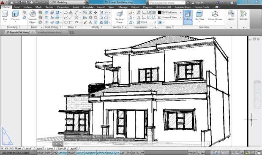Switch to the Solid ribbon tab
This screenshot has height=155, width=262.
pos(17,7)
